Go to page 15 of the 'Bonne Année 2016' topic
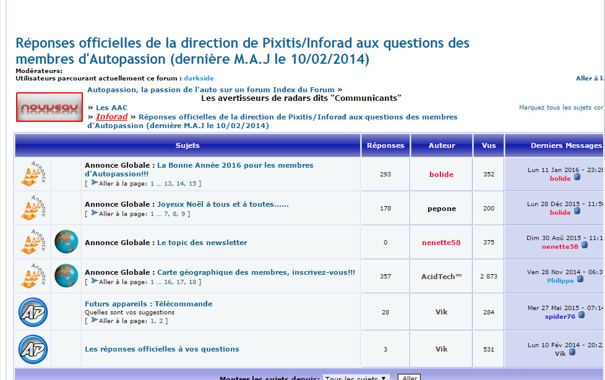The width and height of the screenshot is (605, 380). tap(192, 183)
